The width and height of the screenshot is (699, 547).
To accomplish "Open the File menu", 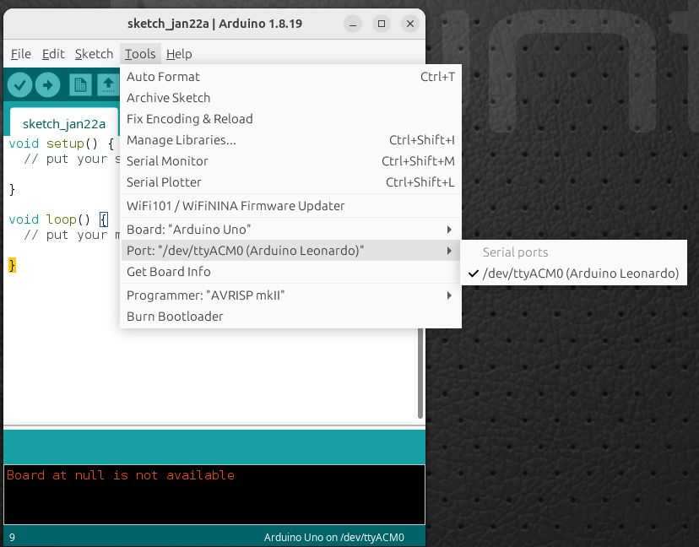I will [x=21, y=54].
